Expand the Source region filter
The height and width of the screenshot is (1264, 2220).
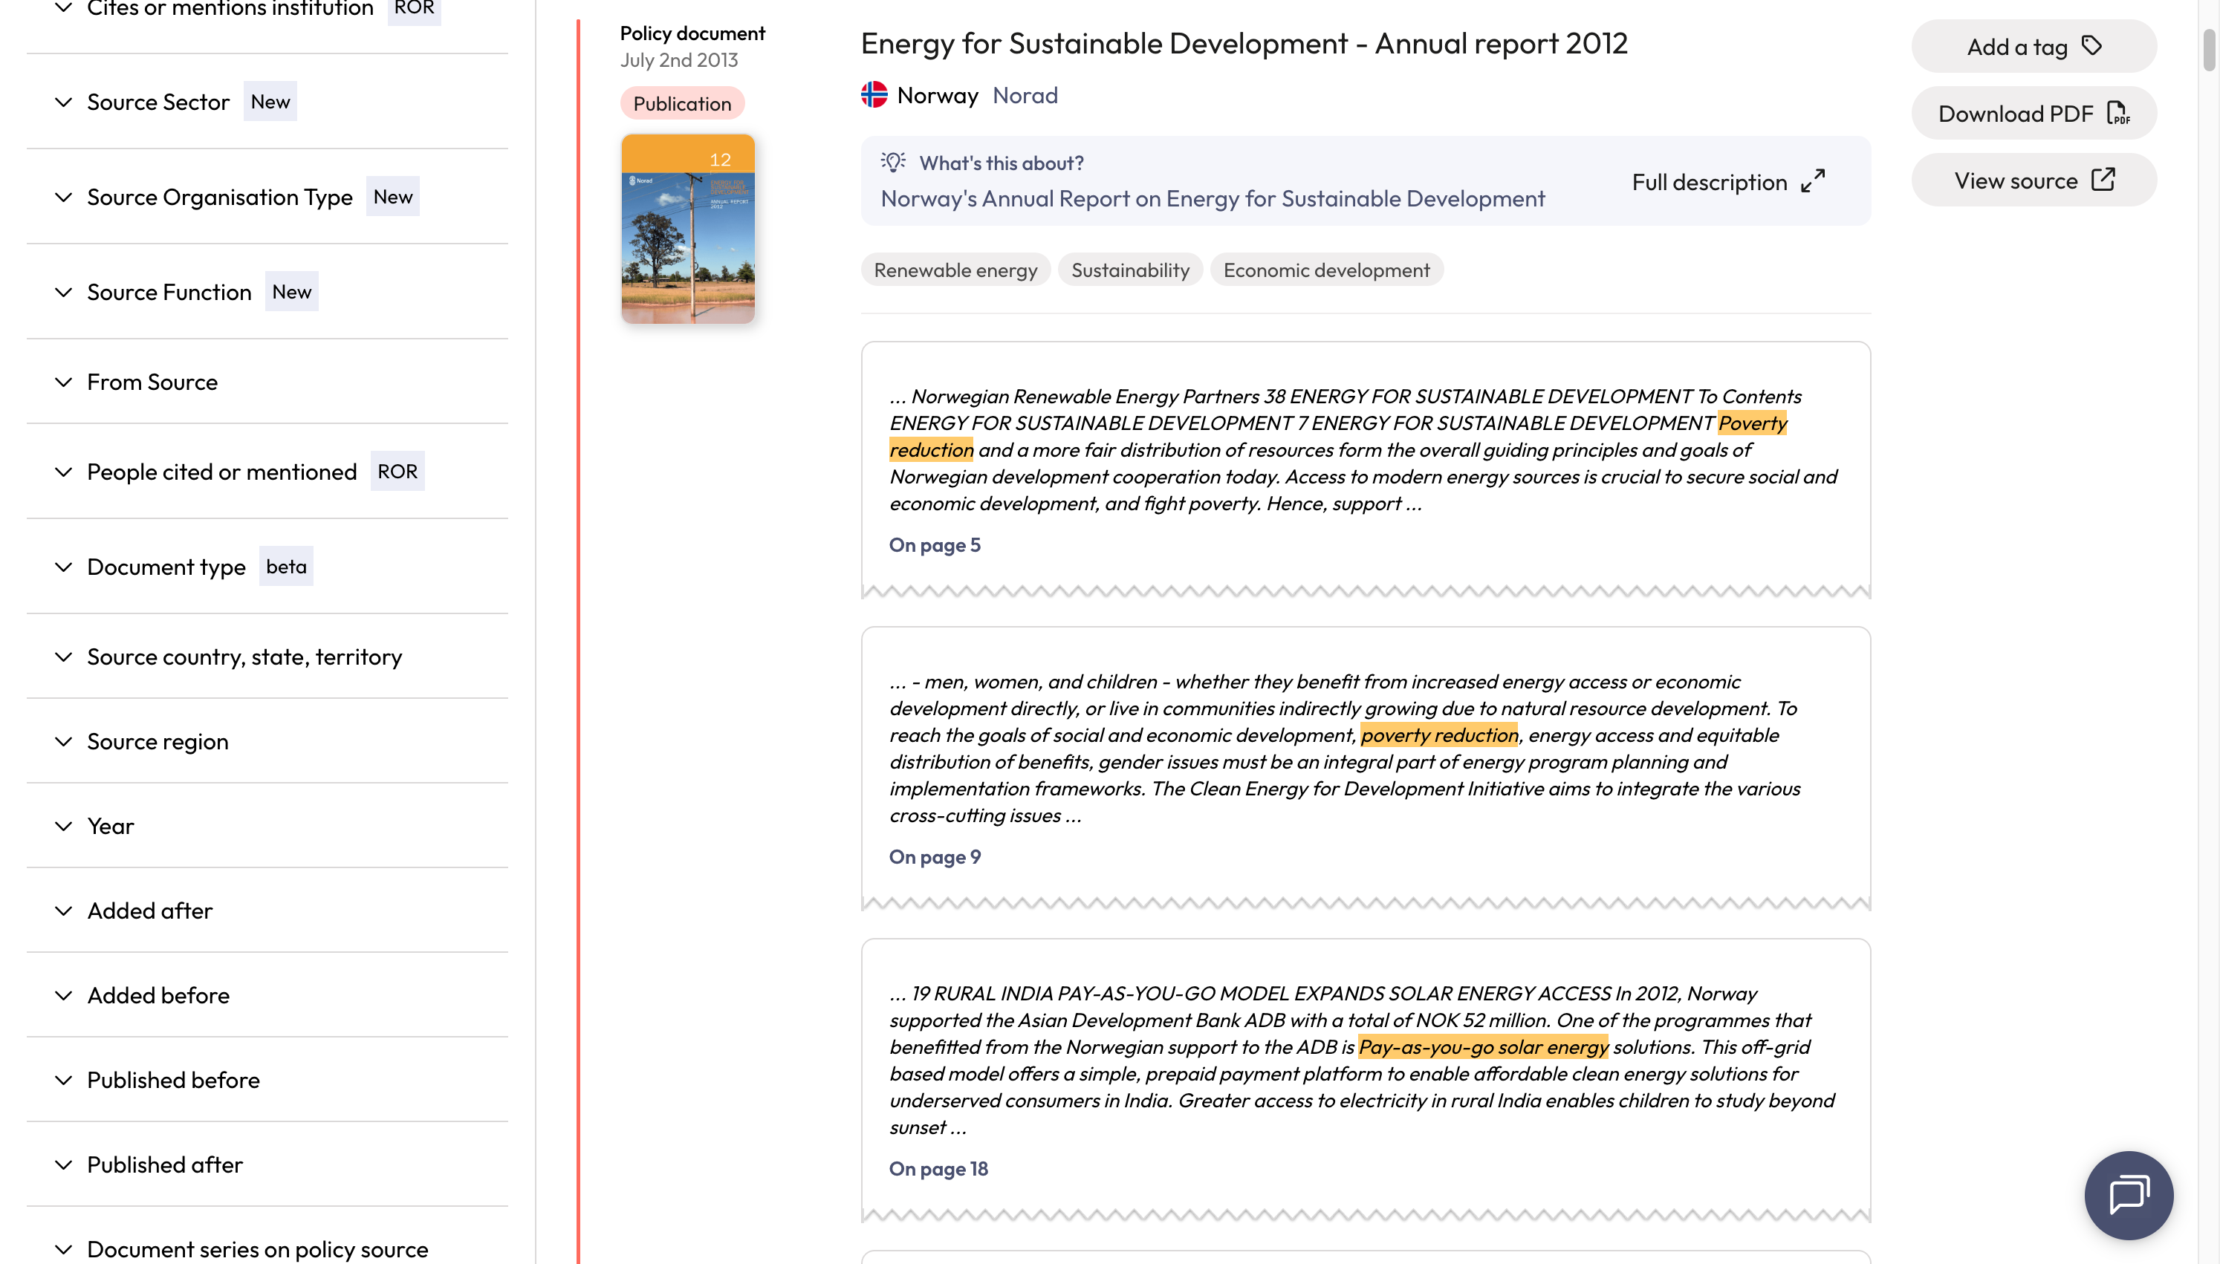coord(267,741)
